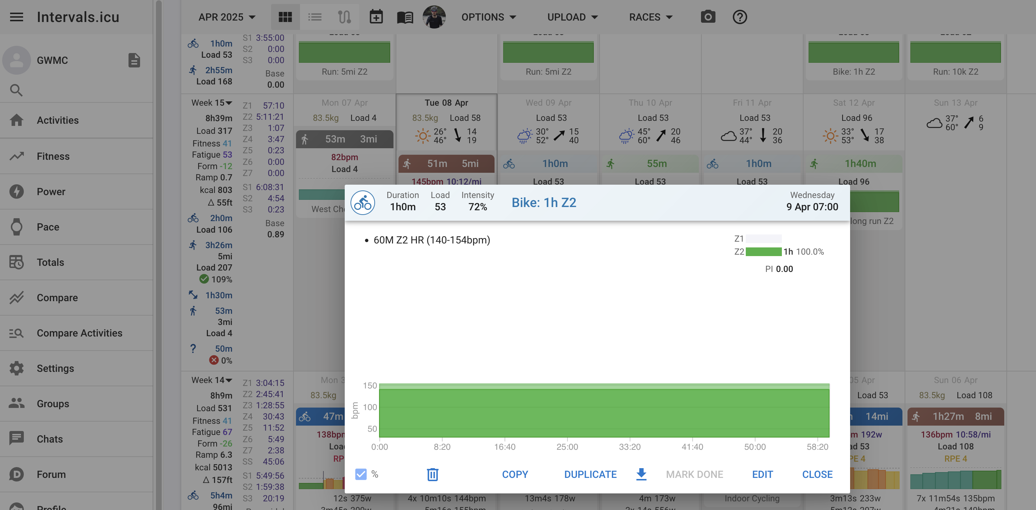This screenshot has height=510, width=1036.
Task: Go to Fitness page
Action: [77, 156]
